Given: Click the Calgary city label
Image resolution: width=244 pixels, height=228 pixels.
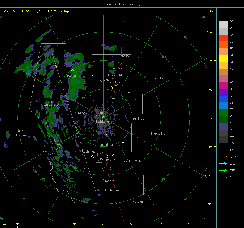Looking at the screenshot, I should 106,159.
